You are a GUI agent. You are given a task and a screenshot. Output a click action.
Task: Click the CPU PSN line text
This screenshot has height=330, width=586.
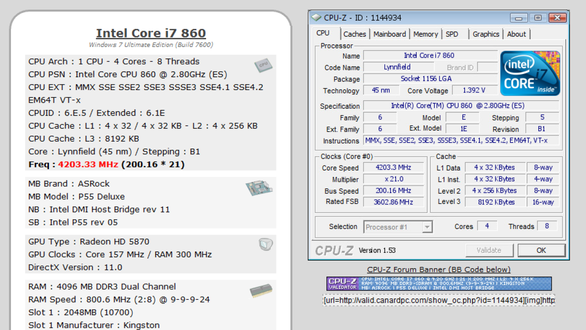128,74
